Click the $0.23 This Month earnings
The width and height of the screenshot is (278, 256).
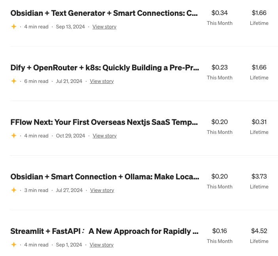click(x=219, y=68)
